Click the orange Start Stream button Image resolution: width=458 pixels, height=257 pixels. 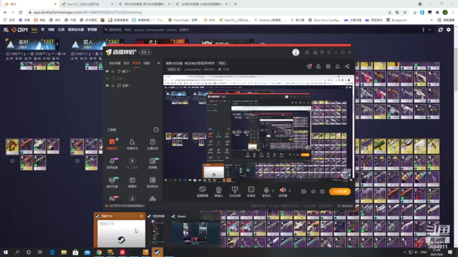coord(339,191)
